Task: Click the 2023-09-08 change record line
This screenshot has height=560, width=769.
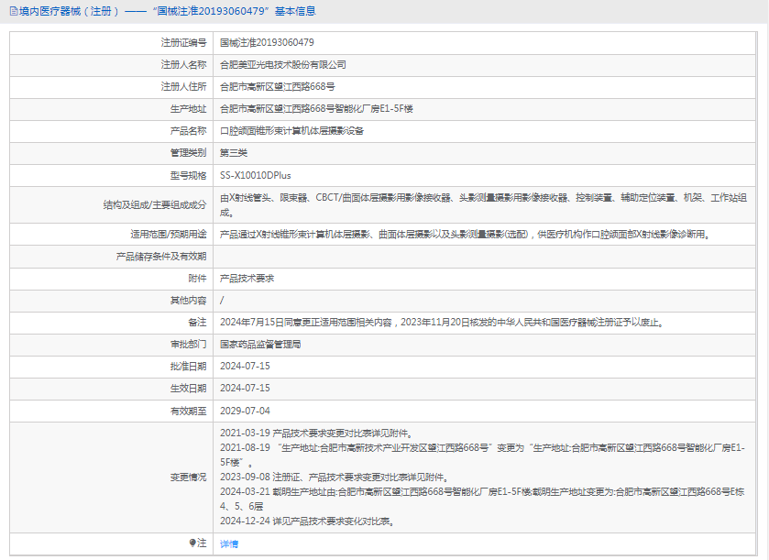Action: coord(335,478)
